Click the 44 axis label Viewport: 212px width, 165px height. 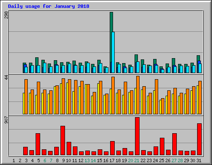(x=6, y=78)
